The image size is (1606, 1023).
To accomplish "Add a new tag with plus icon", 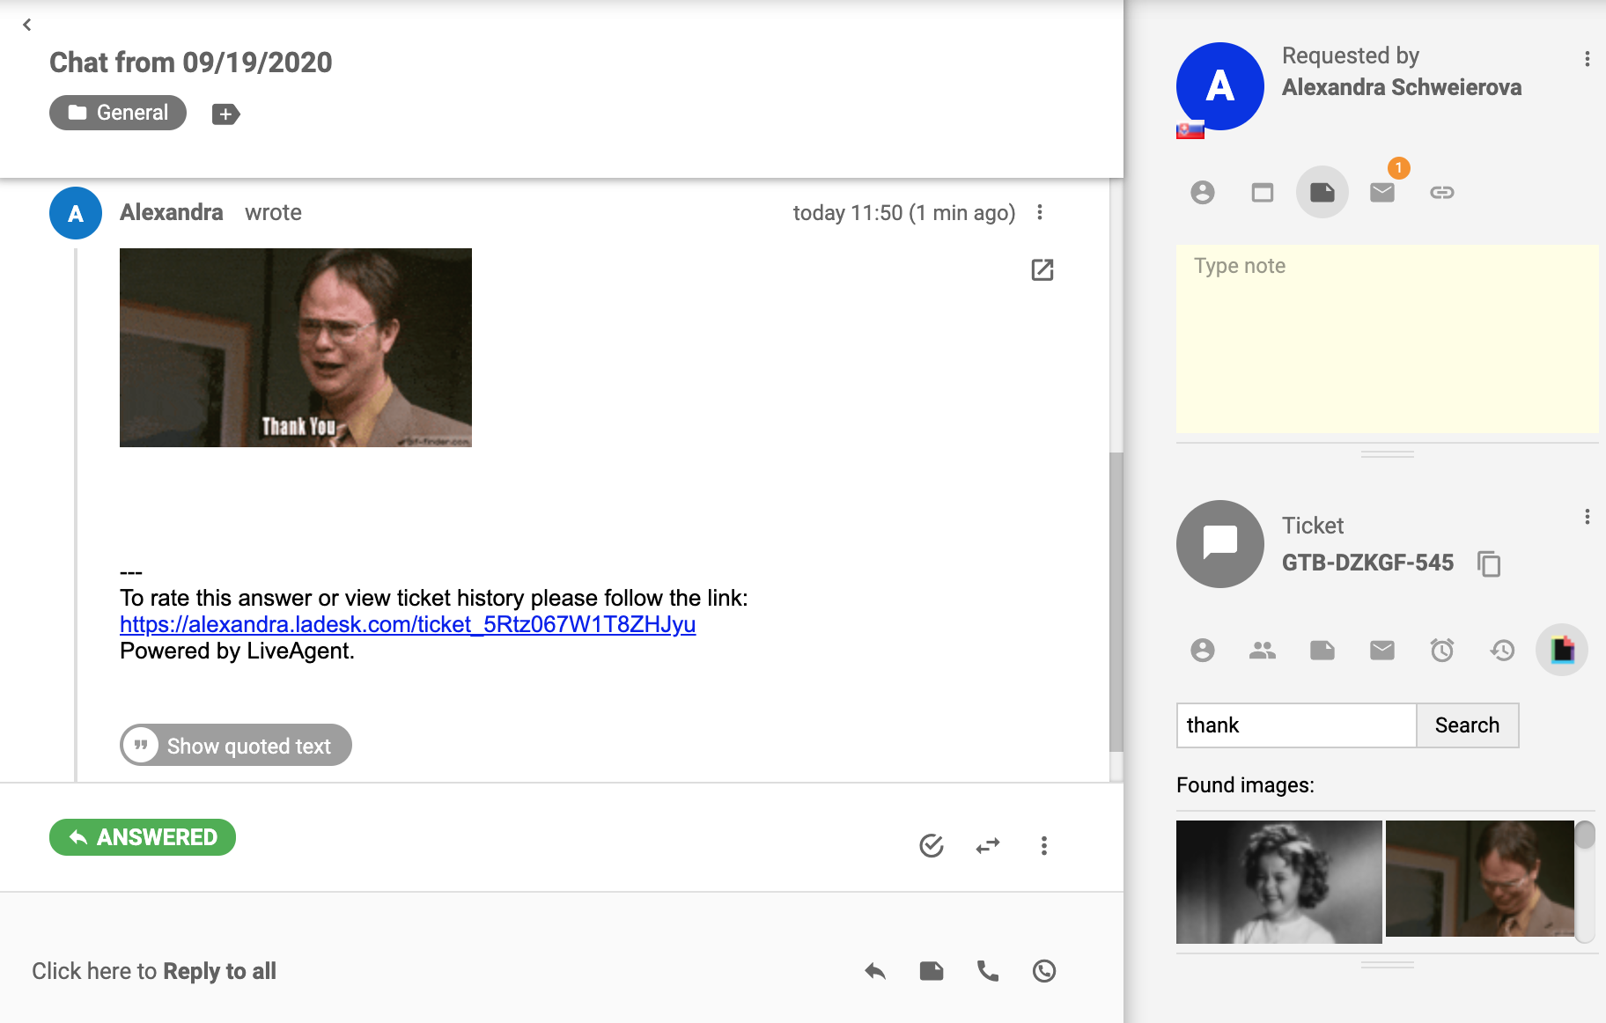I will point(225,114).
